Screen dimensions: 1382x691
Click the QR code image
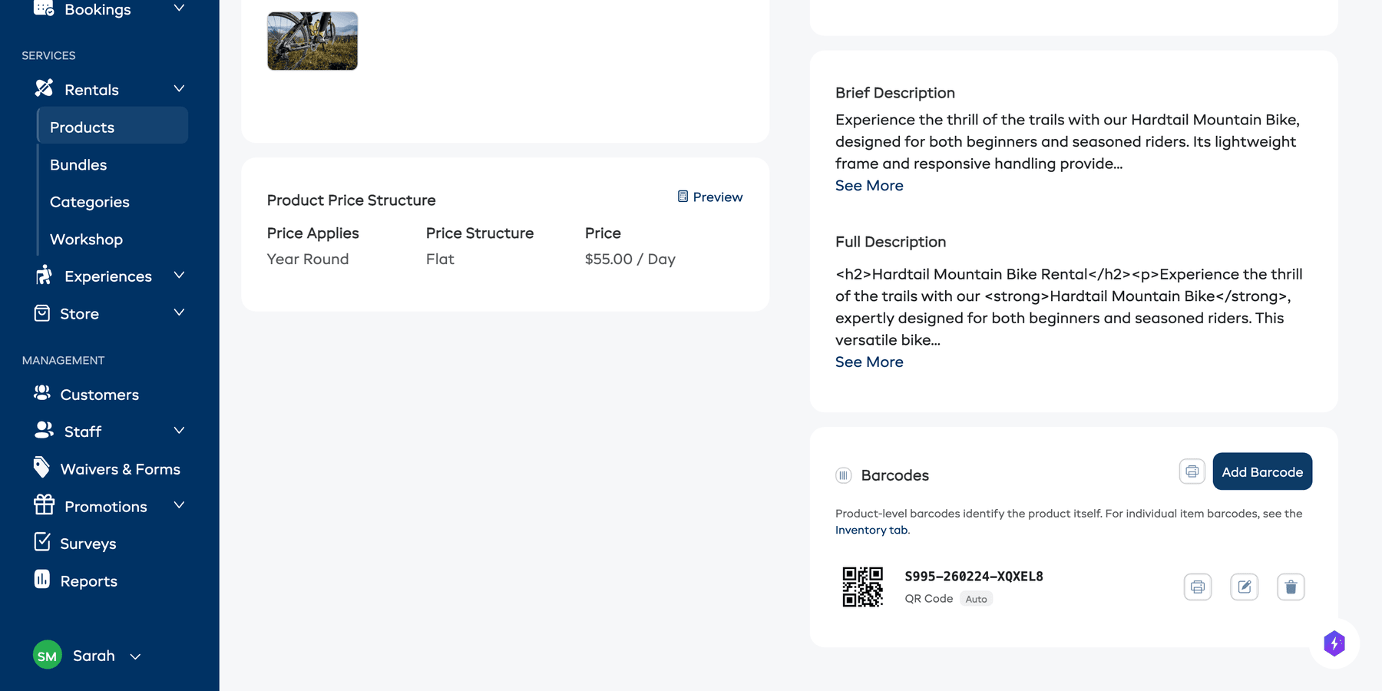tap(862, 587)
